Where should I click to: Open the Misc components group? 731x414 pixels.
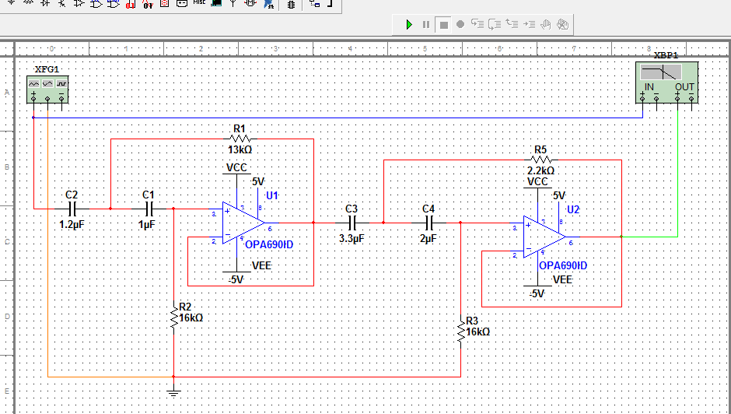coord(199,3)
